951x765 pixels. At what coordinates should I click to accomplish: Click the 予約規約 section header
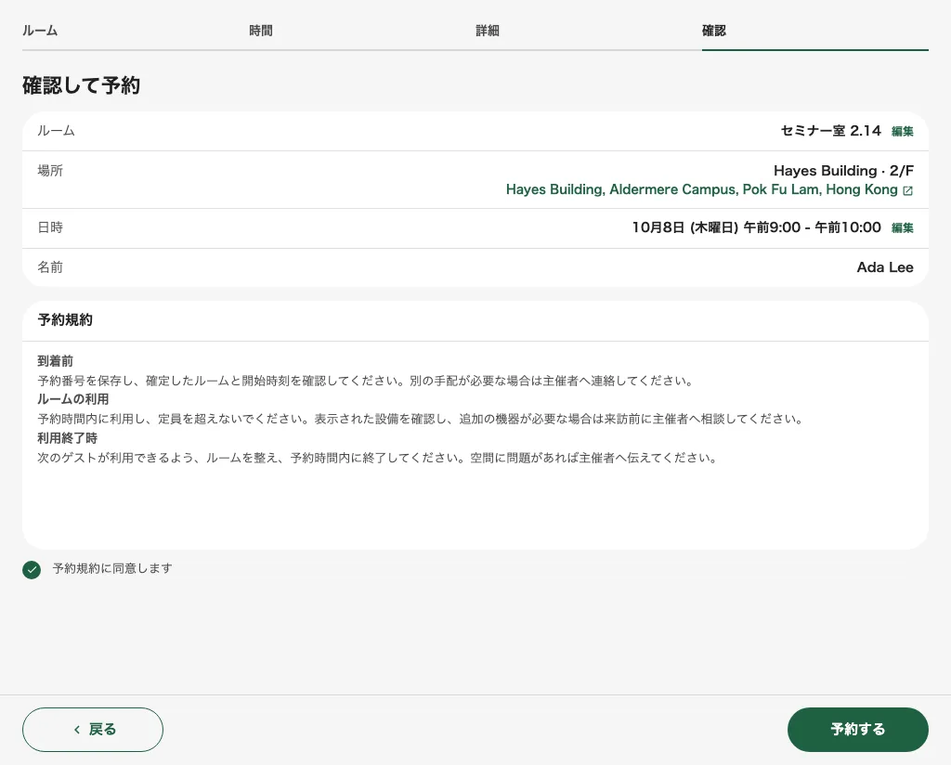coord(65,320)
